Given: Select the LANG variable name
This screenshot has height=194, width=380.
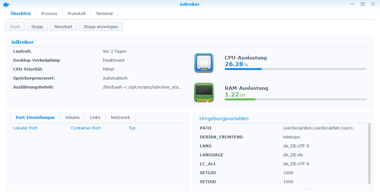Looking at the screenshot, I should click(x=206, y=146).
